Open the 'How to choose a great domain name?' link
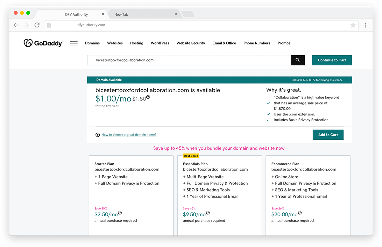The width and height of the screenshot is (382, 247). tap(129, 135)
